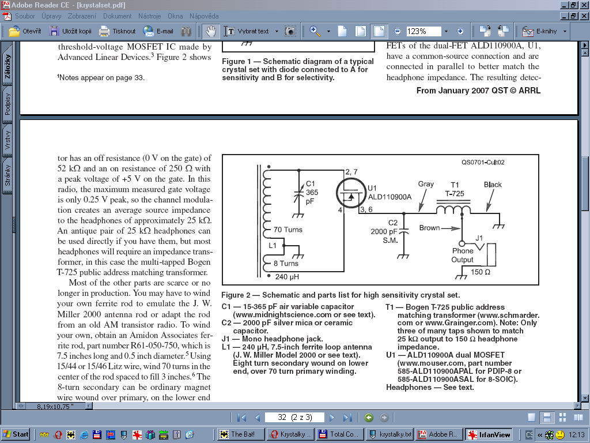590x443 pixels.
Task: Go to previous view green arrow
Action: tap(369, 418)
